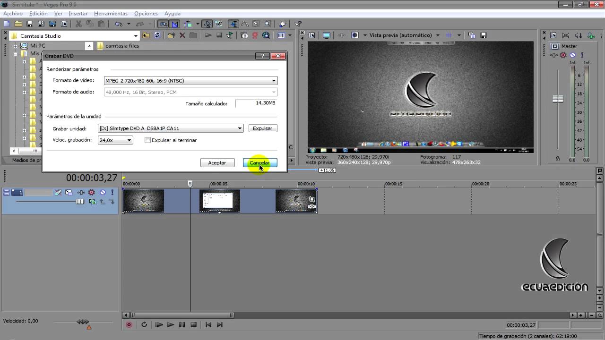Open Herramientas menu

point(111,14)
